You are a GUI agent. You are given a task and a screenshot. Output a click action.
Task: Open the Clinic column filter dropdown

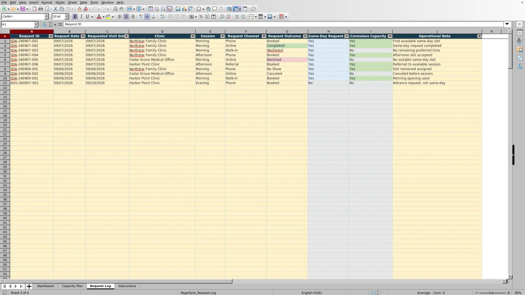click(193, 36)
